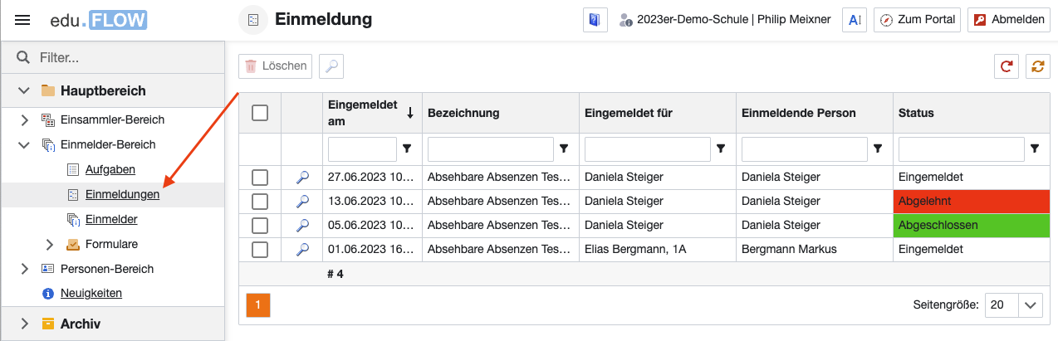The image size is (1058, 341).
Task: Select the checkbox for Abgeschlossen row
Action: 260,225
